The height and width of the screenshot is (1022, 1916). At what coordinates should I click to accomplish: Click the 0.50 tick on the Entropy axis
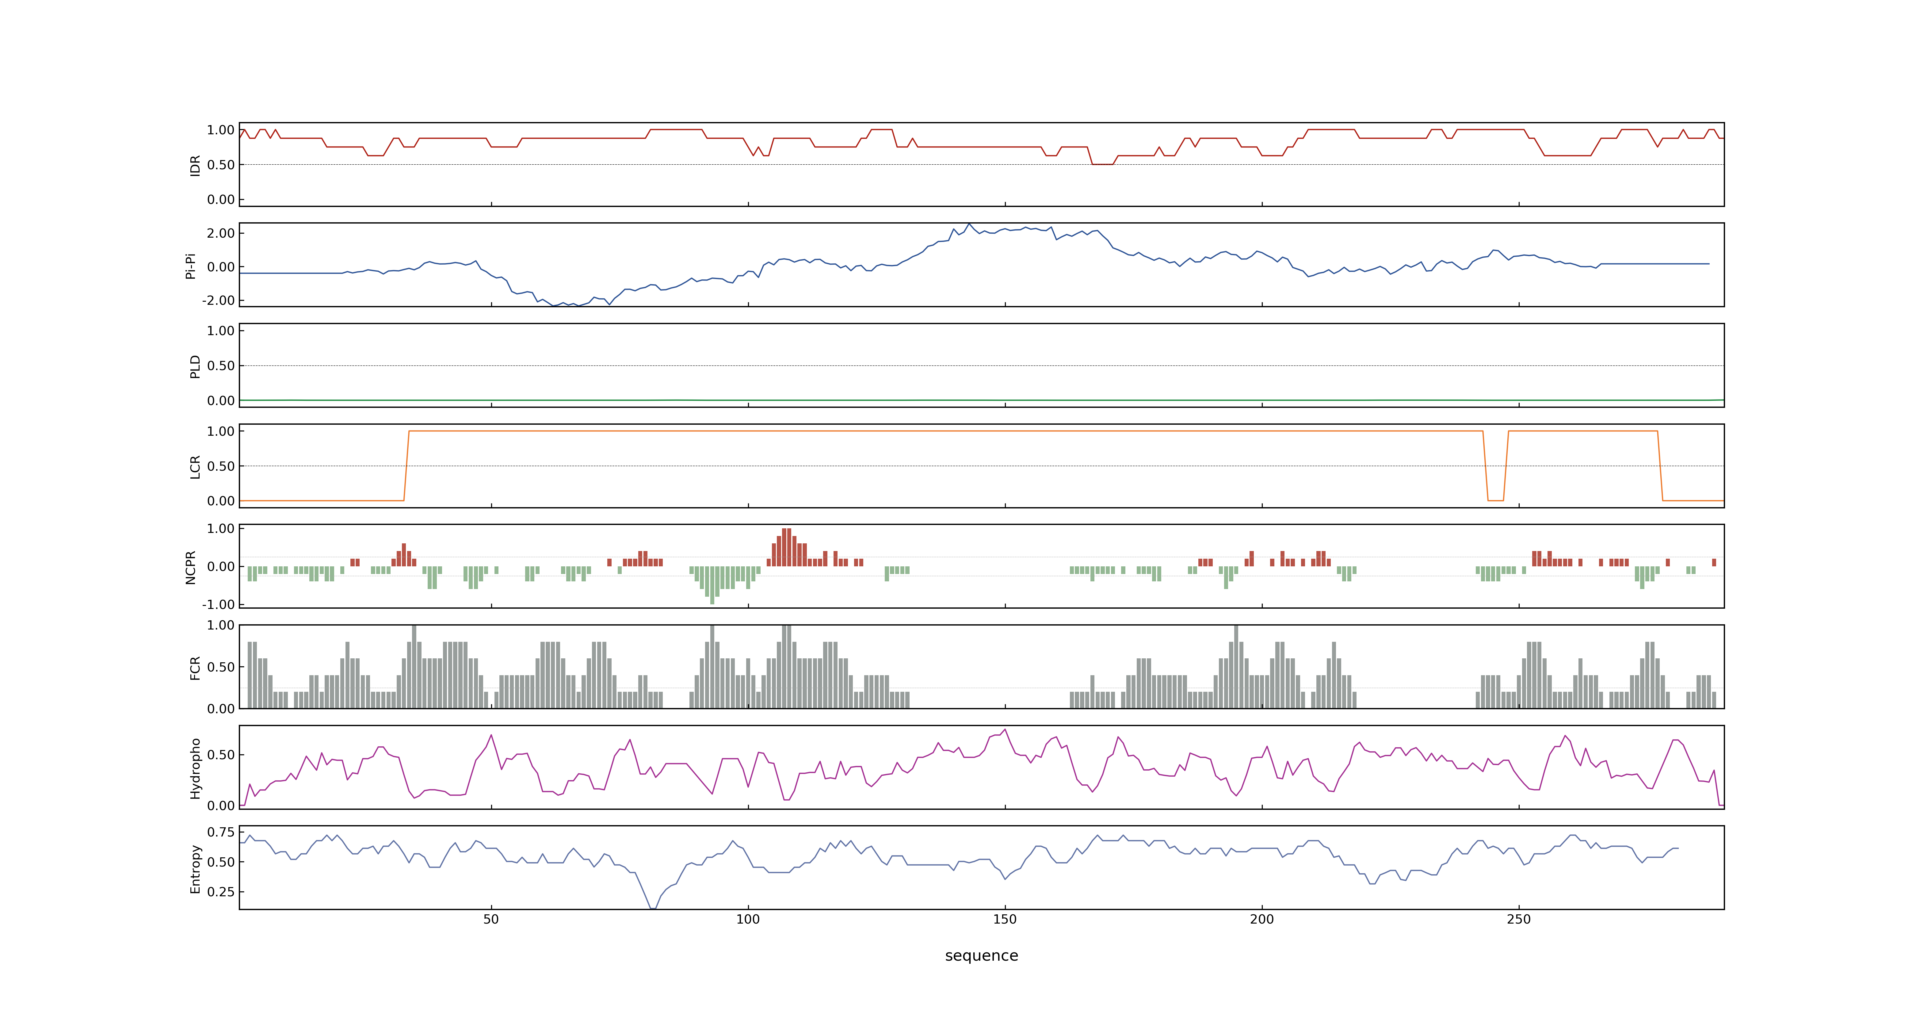pyautogui.click(x=221, y=862)
